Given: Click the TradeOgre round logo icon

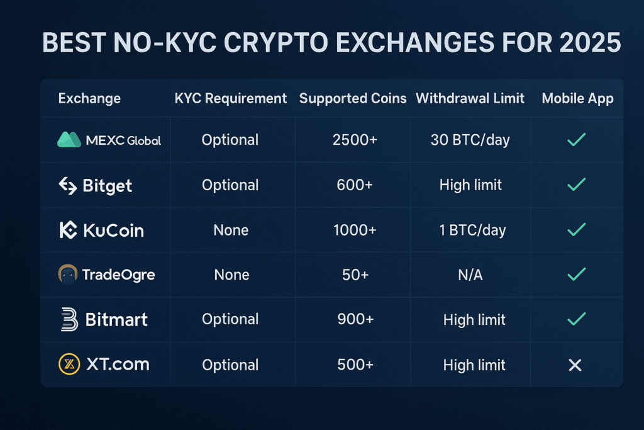Looking at the screenshot, I should click(x=68, y=274).
